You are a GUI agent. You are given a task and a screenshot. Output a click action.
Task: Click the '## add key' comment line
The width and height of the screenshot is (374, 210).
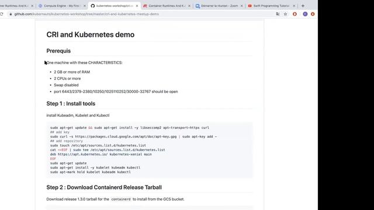60,132
